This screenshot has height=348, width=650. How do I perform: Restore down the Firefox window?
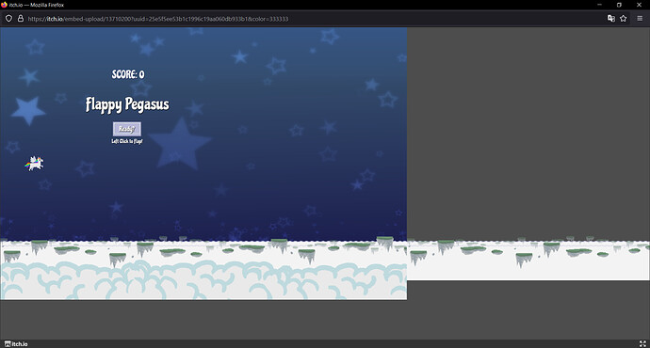click(x=619, y=5)
